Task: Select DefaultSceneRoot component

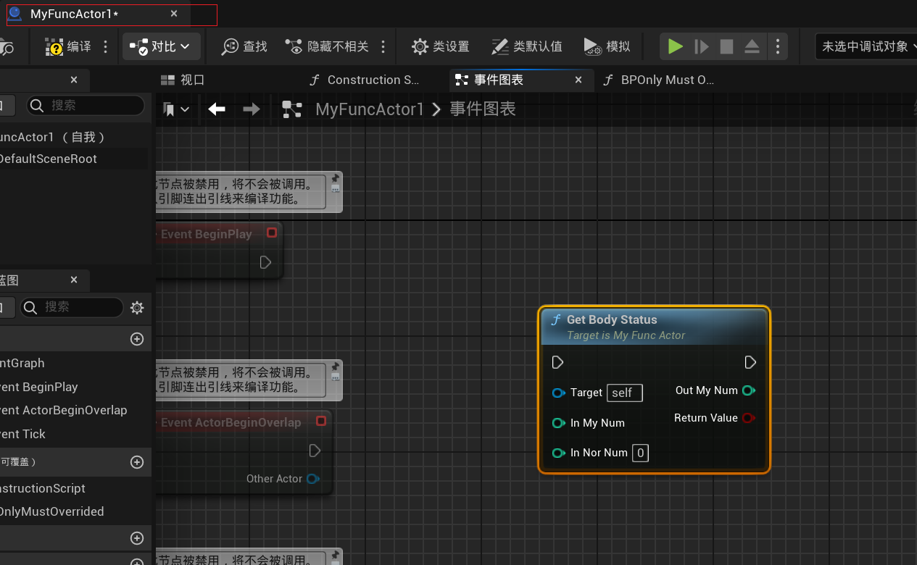Action: (x=74, y=159)
